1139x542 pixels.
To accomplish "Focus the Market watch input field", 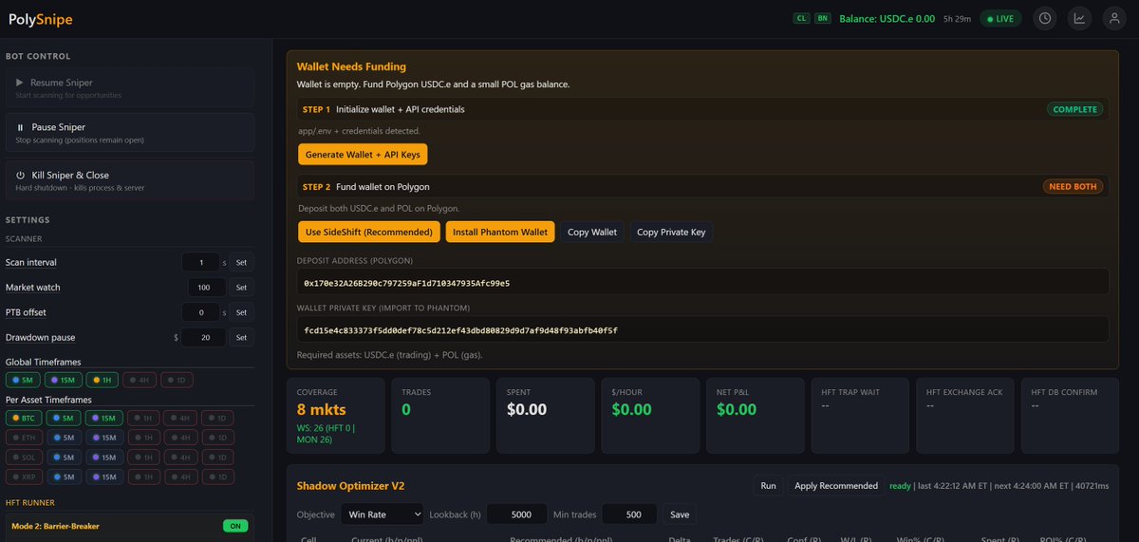I will coord(208,288).
